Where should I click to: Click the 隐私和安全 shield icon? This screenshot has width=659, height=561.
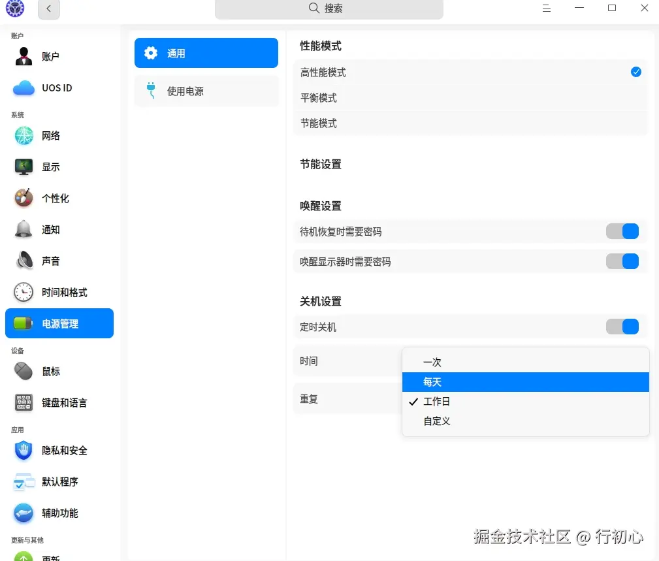24,451
